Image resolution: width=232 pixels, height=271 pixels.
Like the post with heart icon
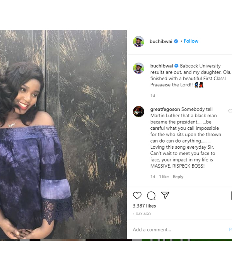click(137, 196)
